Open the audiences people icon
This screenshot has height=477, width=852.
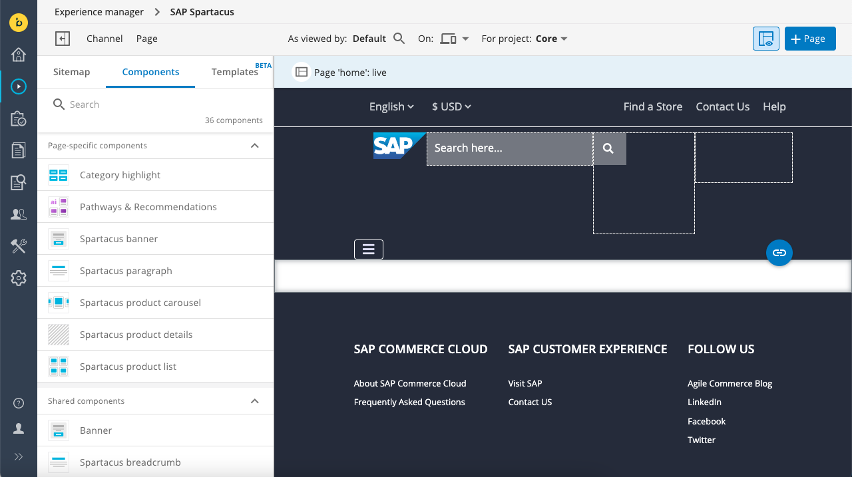click(19, 214)
